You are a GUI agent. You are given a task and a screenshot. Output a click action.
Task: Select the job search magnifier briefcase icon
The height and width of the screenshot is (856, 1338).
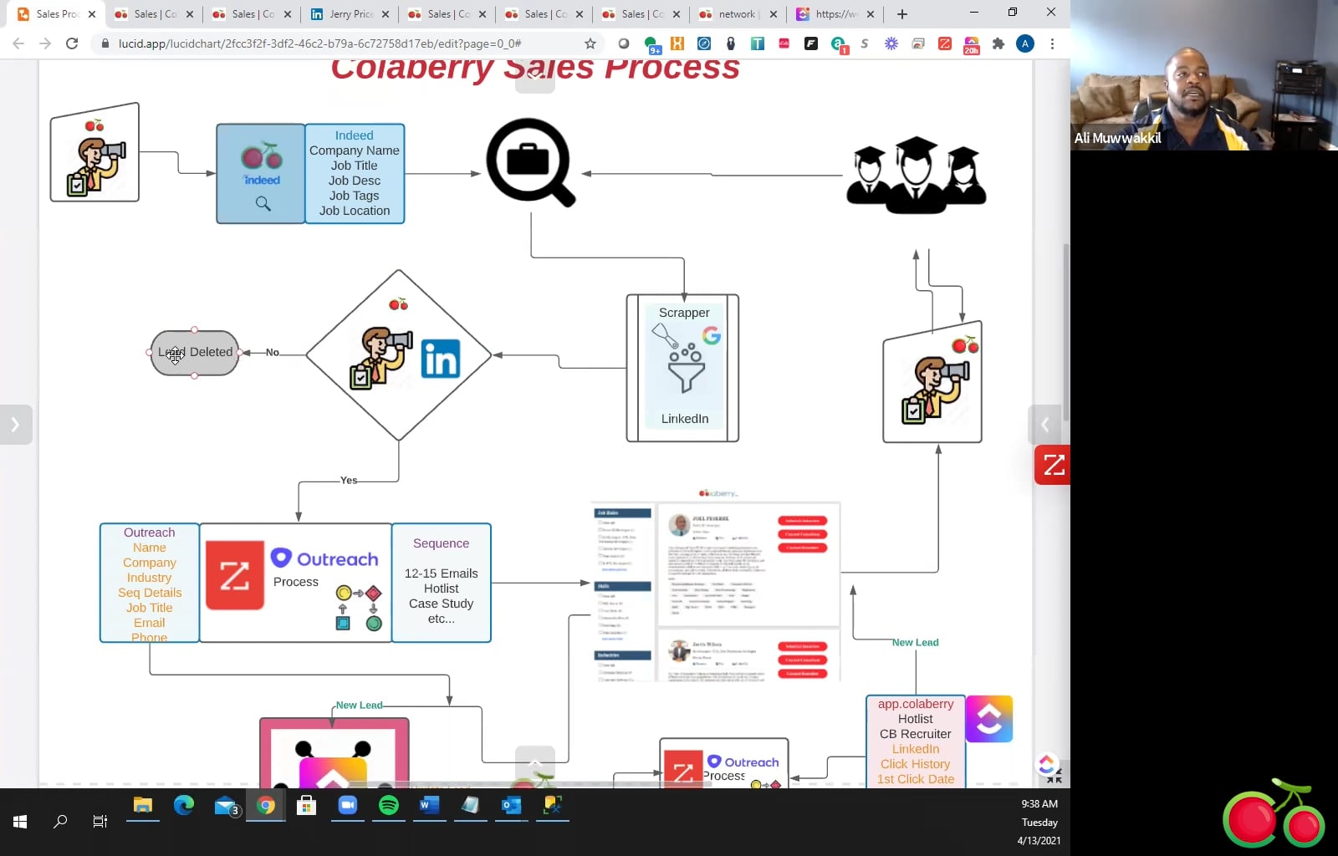(531, 162)
